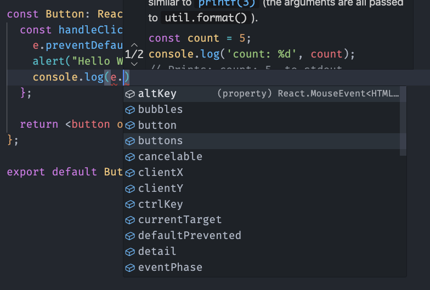The image size is (430, 290).
Task: Click the property icon beside altKey
Action: [x=130, y=94]
